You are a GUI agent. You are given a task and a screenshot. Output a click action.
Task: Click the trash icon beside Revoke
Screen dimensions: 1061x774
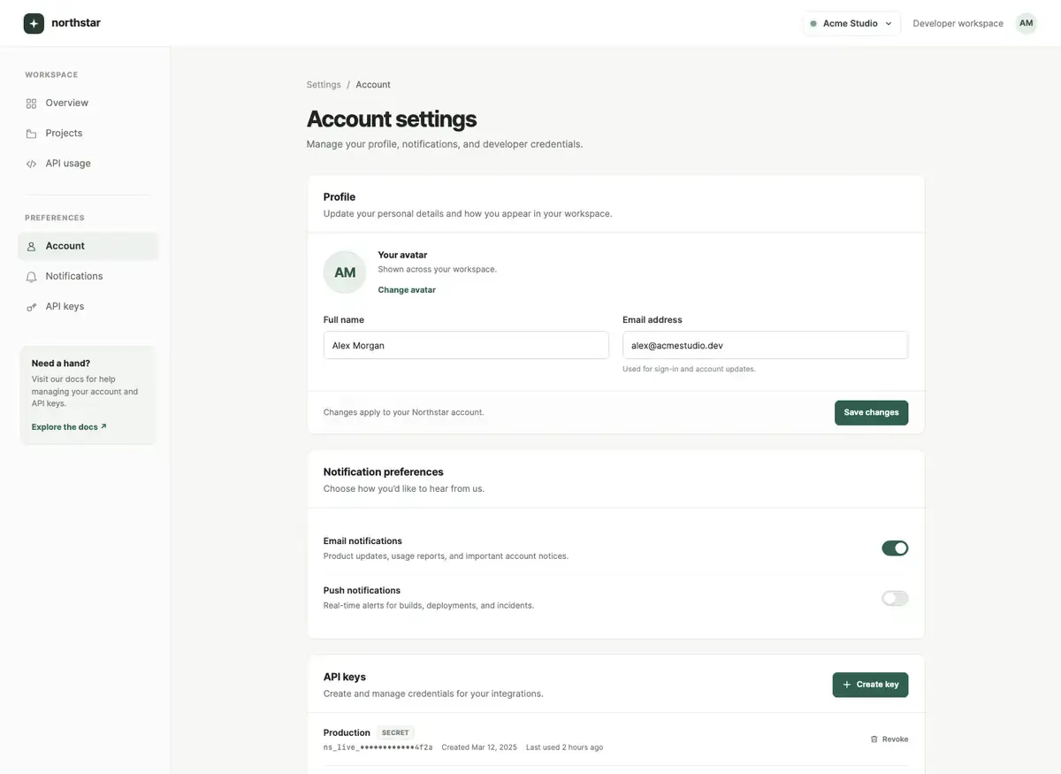(x=874, y=740)
